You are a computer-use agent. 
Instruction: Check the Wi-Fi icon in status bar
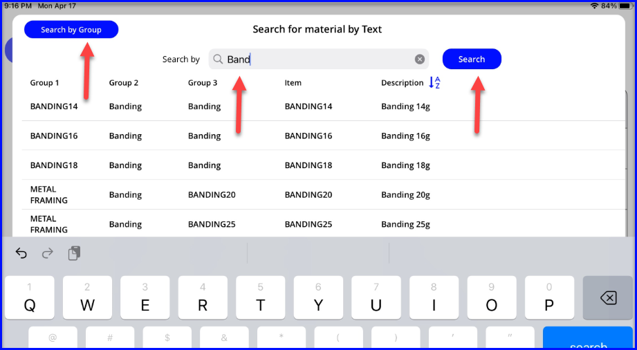595,6
